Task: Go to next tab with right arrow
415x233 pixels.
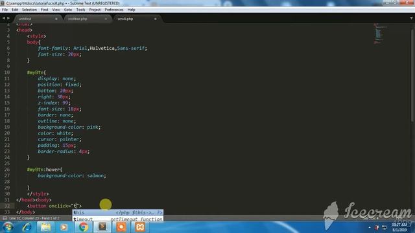Action: click(8, 18)
